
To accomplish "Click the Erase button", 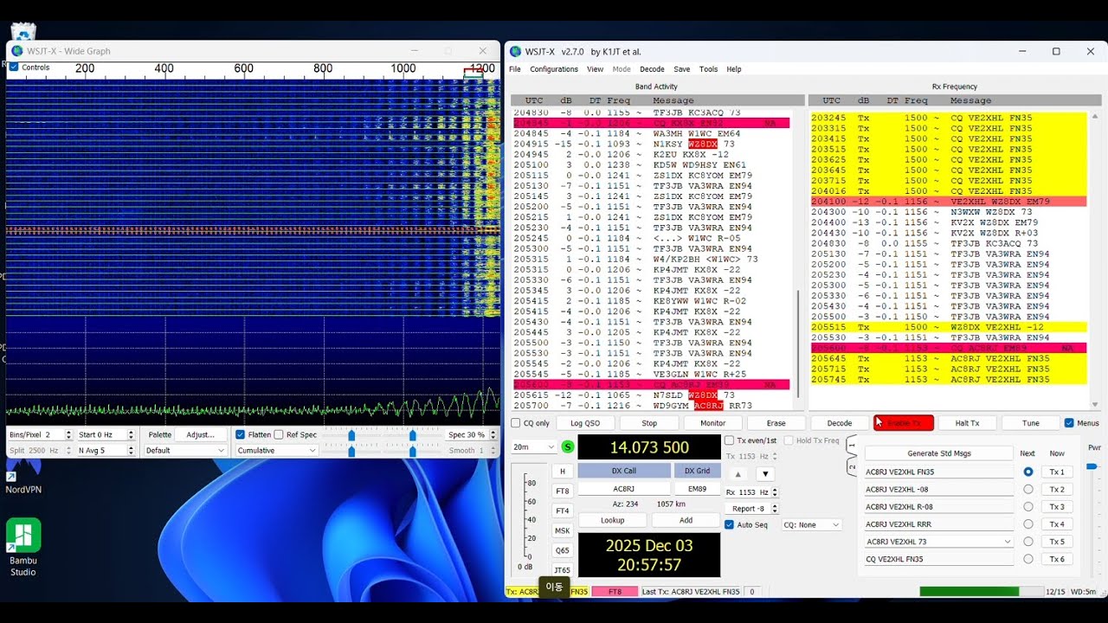I will [776, 423].
